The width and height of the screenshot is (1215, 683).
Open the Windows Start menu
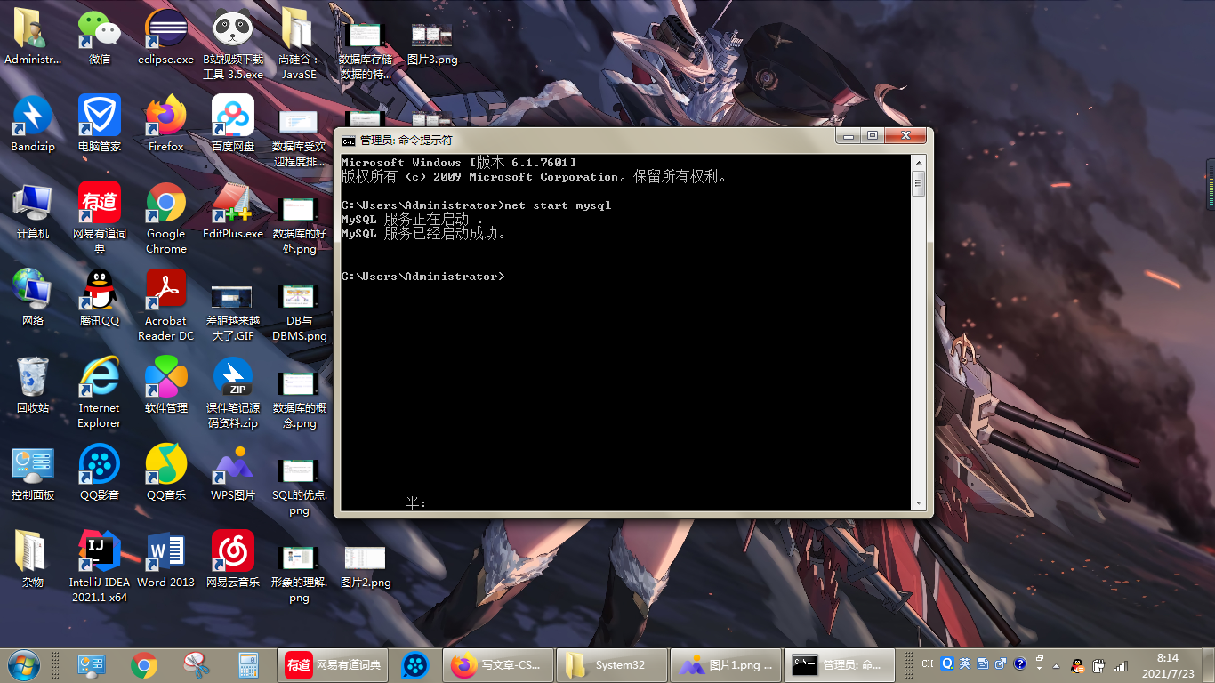pyautogui.click(x=24, y=664)
